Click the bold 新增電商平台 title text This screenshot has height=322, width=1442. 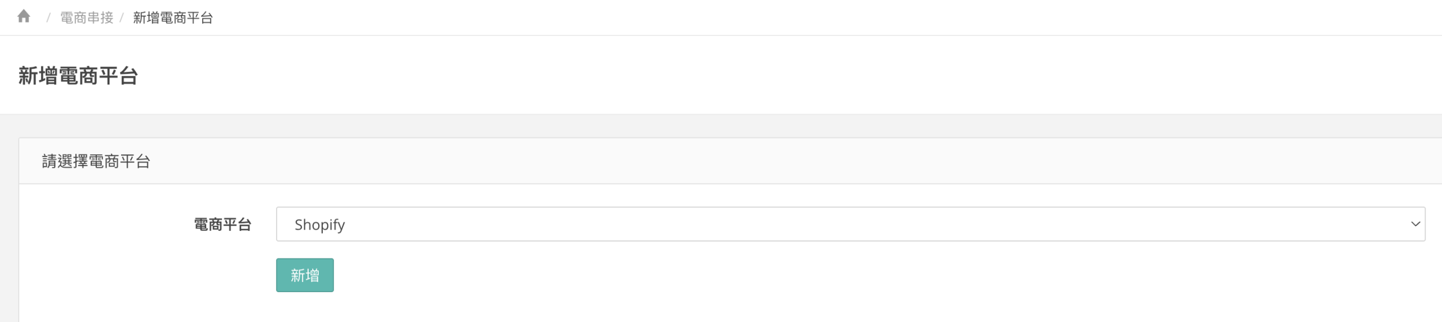coord(78,76)
